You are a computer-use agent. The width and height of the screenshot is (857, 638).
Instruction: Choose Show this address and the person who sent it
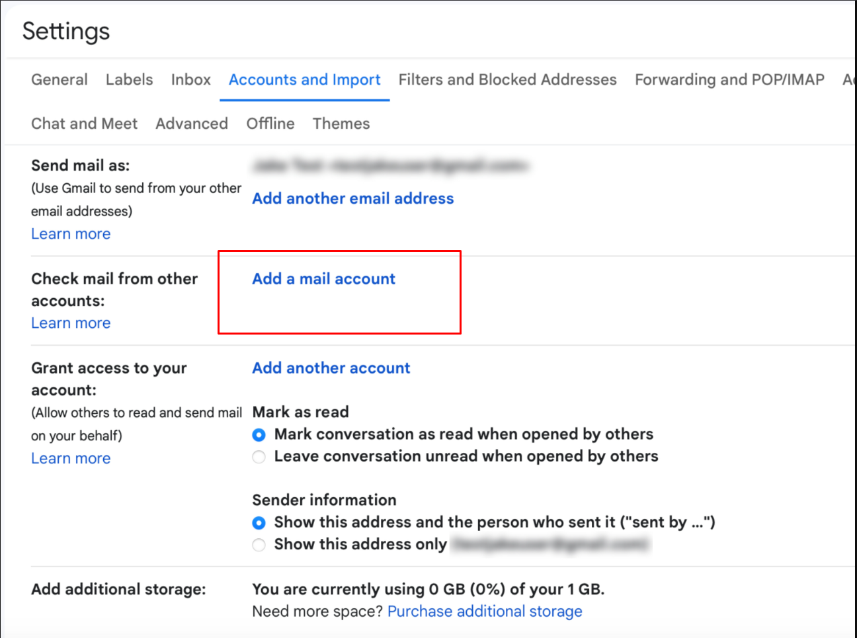tap(259, 523)
